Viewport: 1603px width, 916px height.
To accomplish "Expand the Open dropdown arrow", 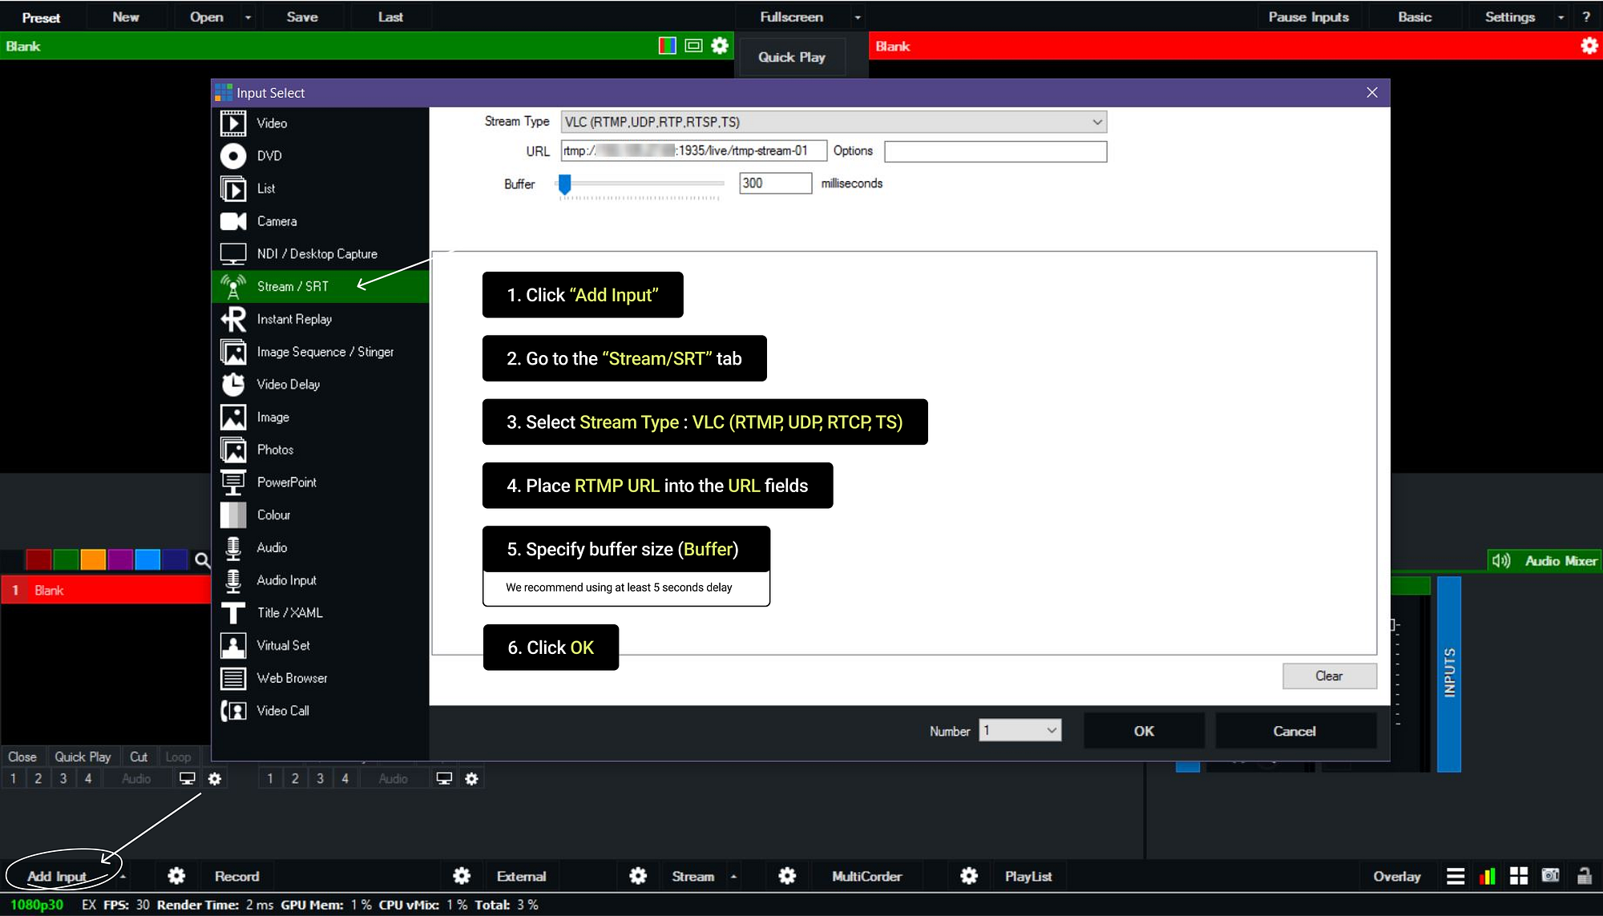I will pos(248,18).
